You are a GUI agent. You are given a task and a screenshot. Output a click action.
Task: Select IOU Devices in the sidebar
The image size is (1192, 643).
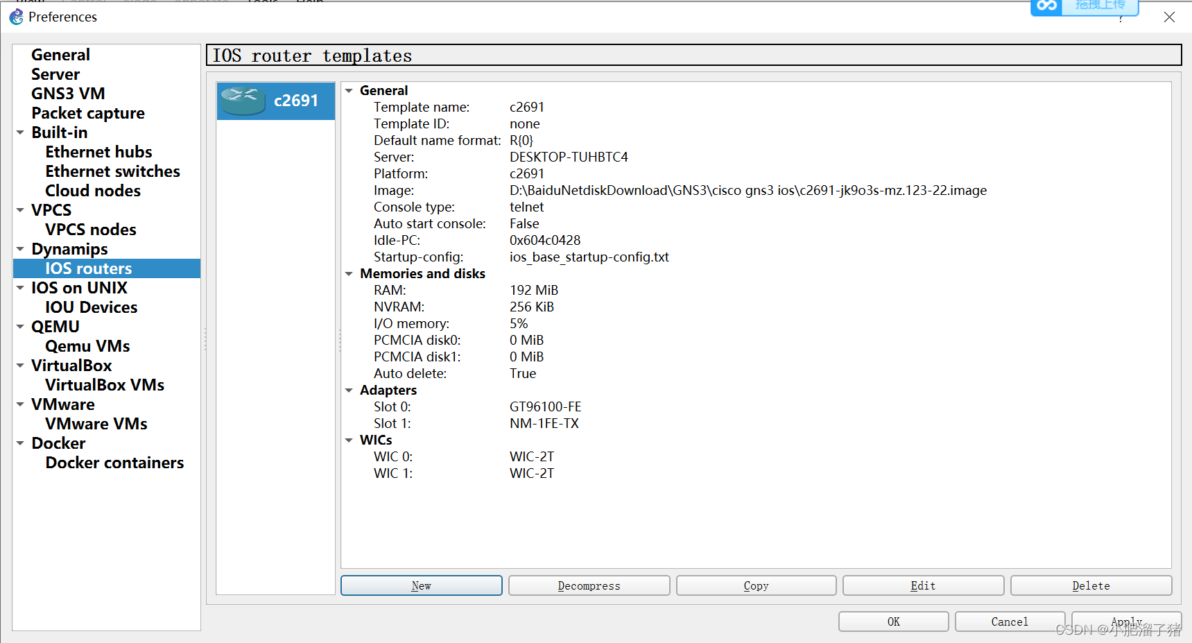[92, 307]
